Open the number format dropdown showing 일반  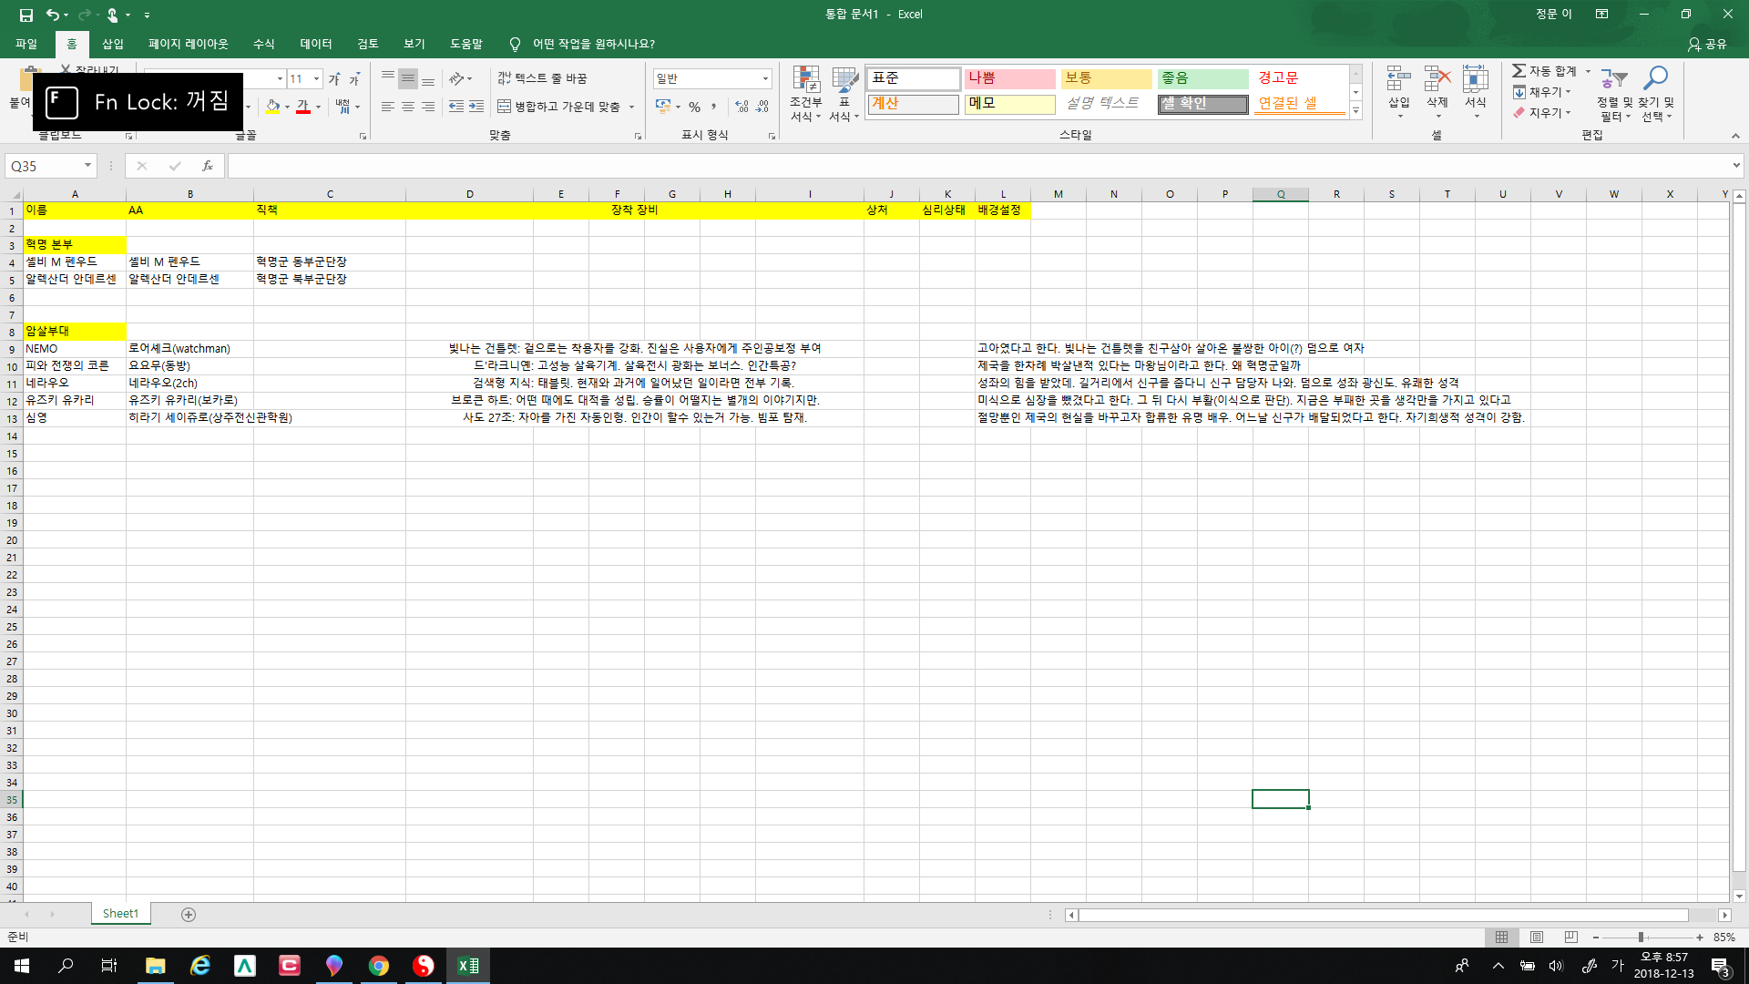[x=765, y=78]
